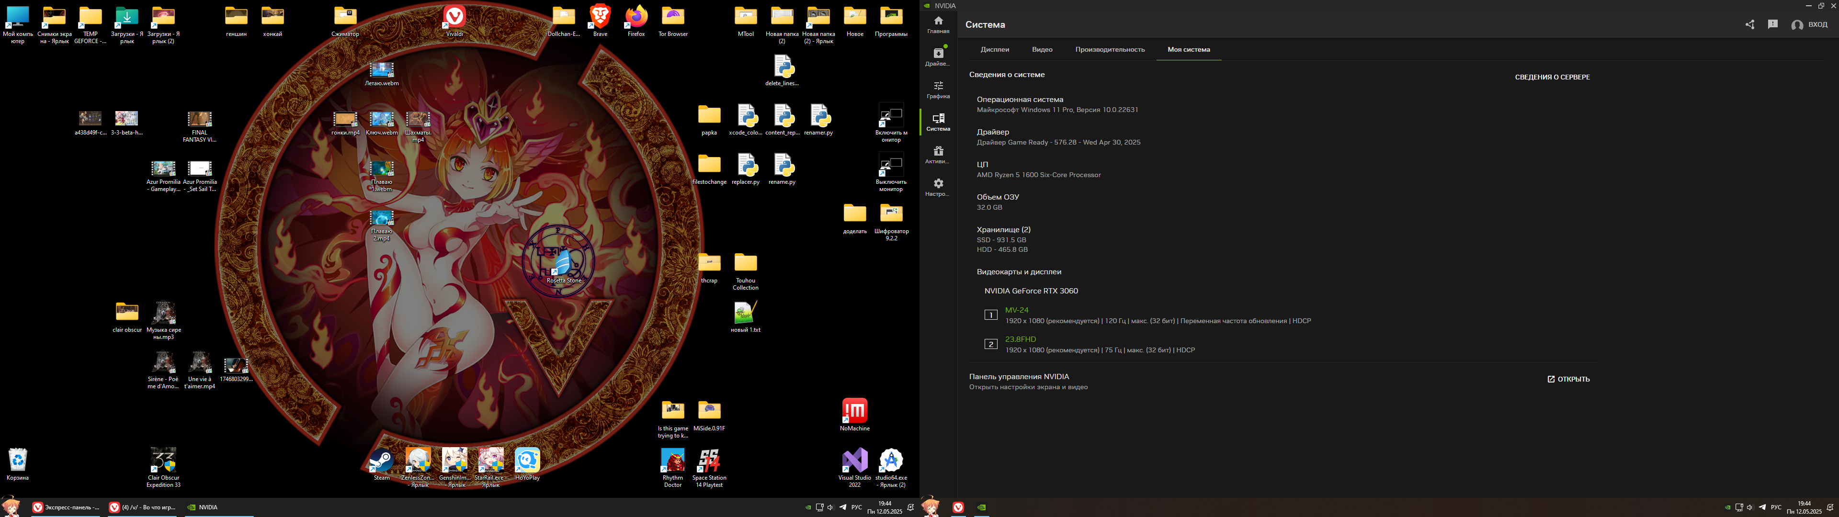Select the Летаю.webm video file

click(381, 74)
